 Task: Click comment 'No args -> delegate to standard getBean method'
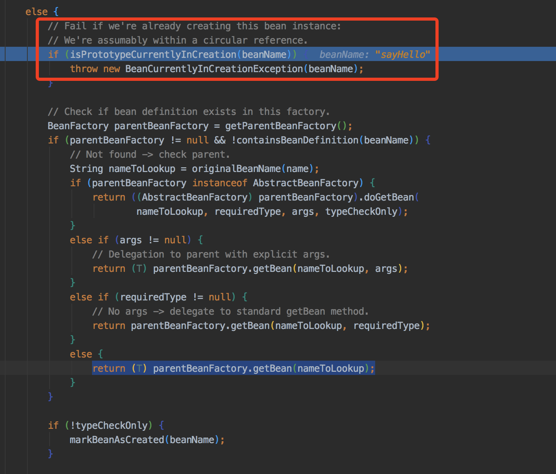[x=230, y=311]
